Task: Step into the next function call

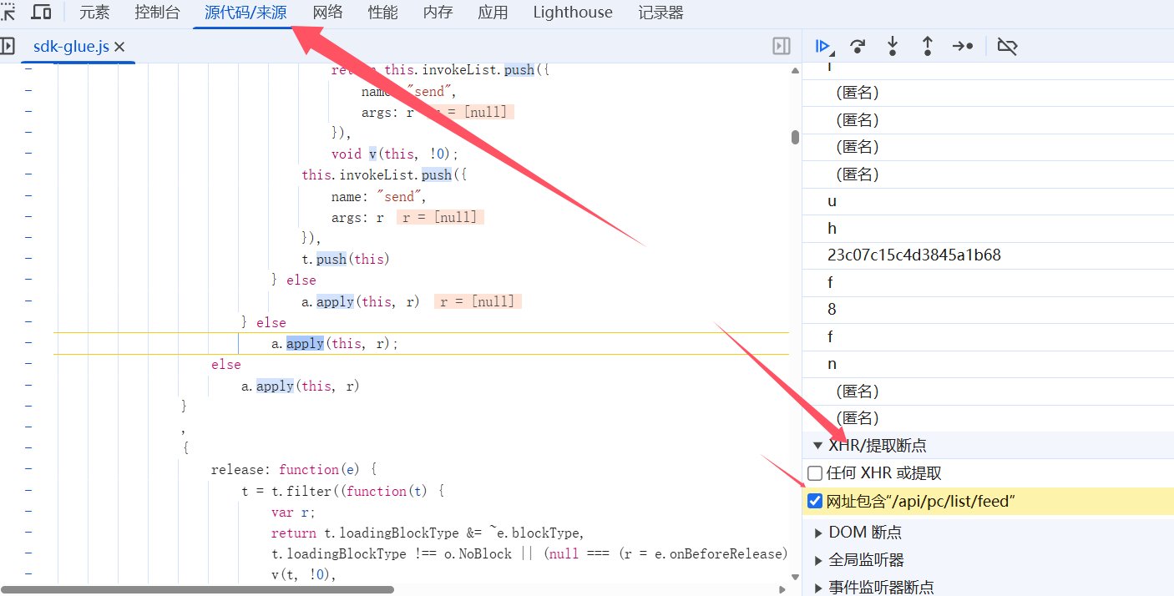Action: pyautogui.click(x=892, y=47)
